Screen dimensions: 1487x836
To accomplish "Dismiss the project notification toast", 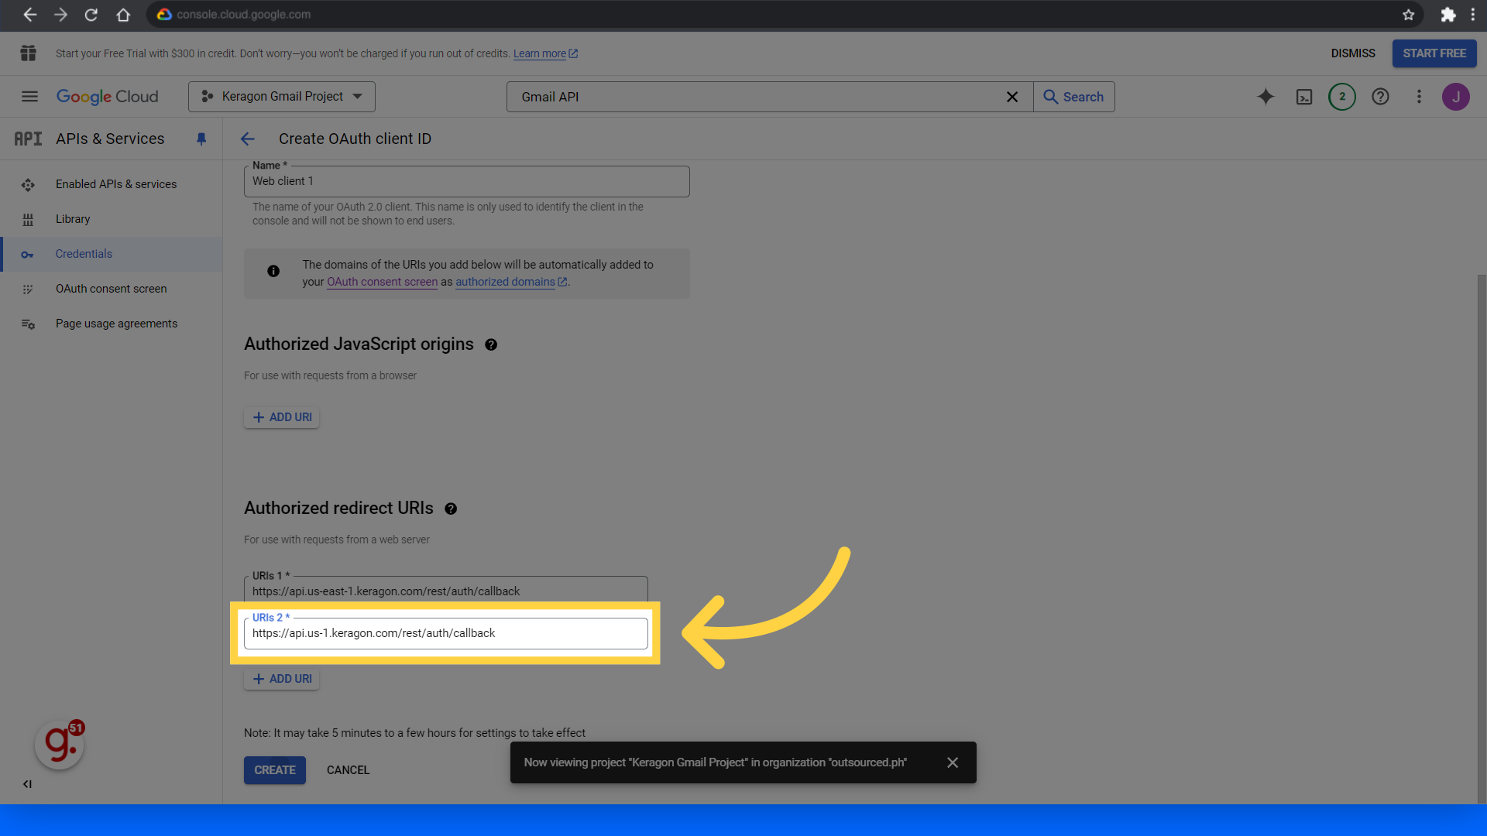I will (x=953, y=762).
